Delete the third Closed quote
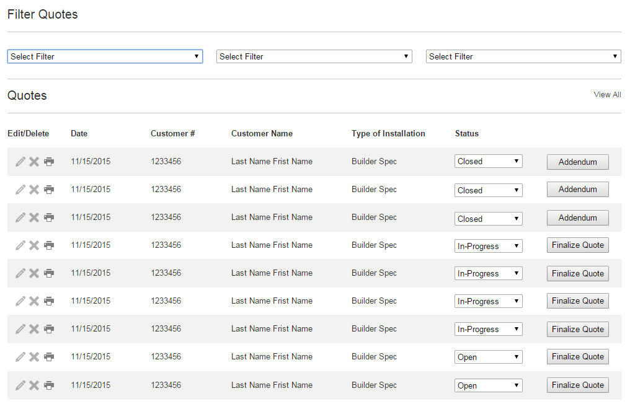This screenshot has width=630, height=404. pyautogui.click(x=34, y=217)
